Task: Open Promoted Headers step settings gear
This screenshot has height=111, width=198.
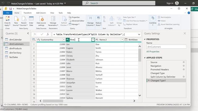Action: [x=184, y=69]
